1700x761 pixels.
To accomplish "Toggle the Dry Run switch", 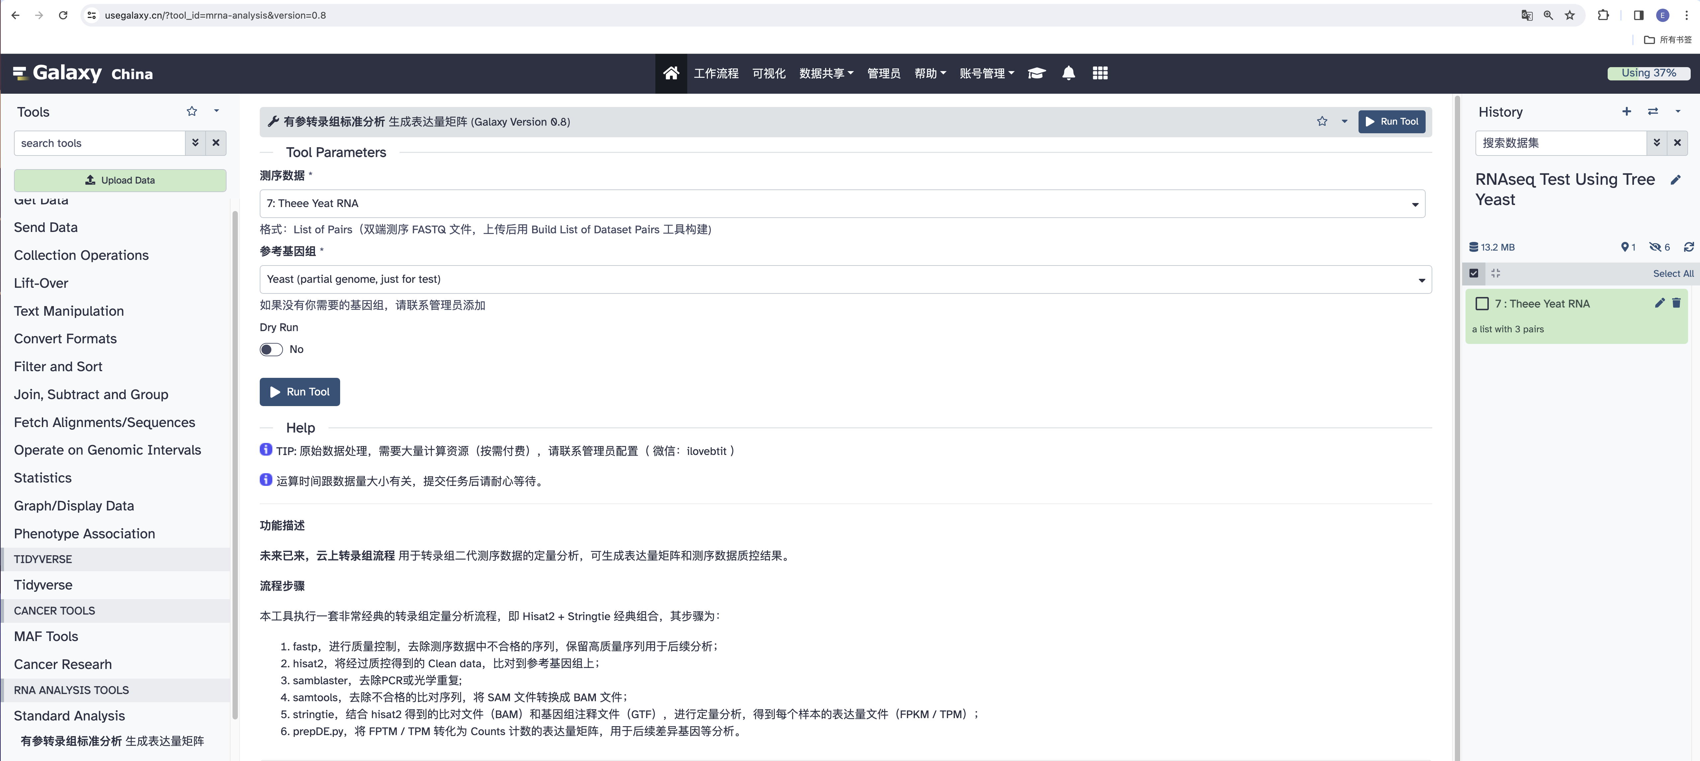I will (271, 349).
